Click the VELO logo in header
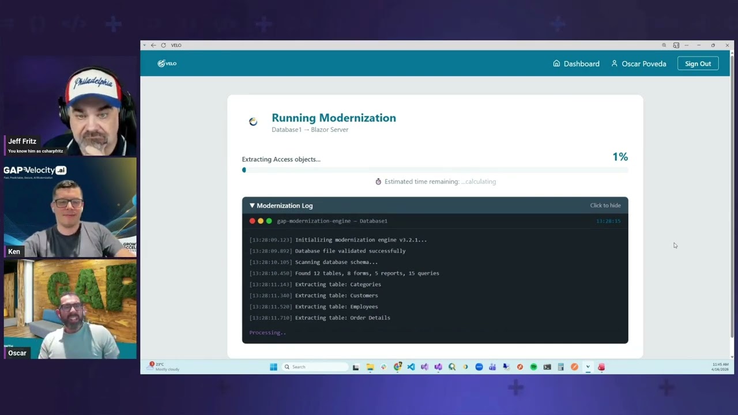Screen dimensions: 738x415 167,63
